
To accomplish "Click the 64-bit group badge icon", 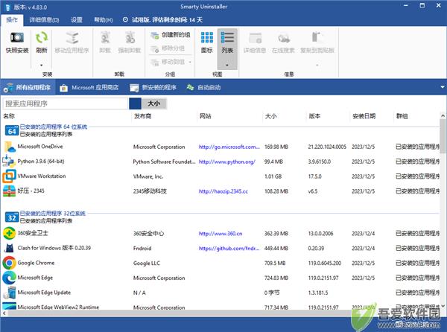I will tap(12, 131).
